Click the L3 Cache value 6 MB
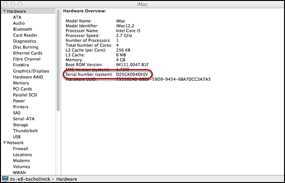Image resolution: width=285 pixels, height=183 pixels. tap(121, 55)
